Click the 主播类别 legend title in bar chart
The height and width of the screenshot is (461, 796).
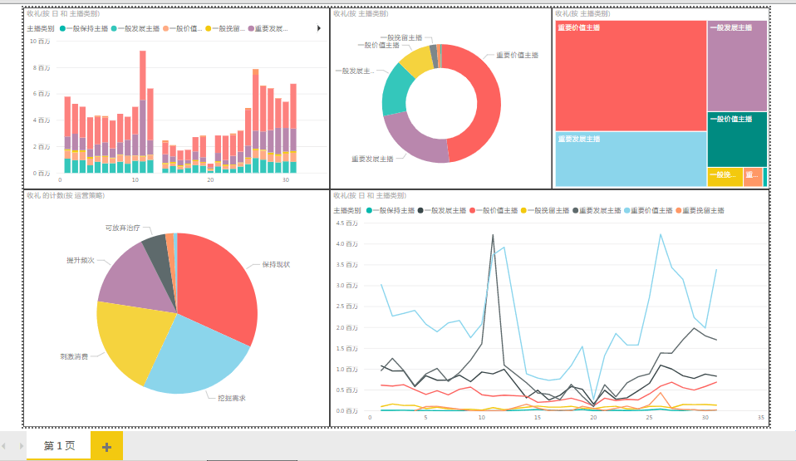(41, 28)
